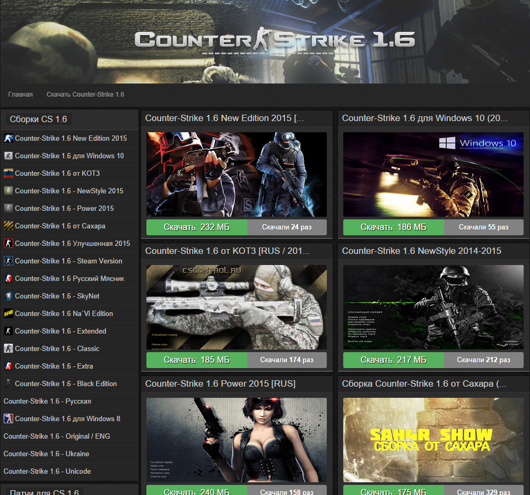530x495 pixels.
Task: Click the Counter-Strike 1.6 header logo
Action: tap(274, 40)
